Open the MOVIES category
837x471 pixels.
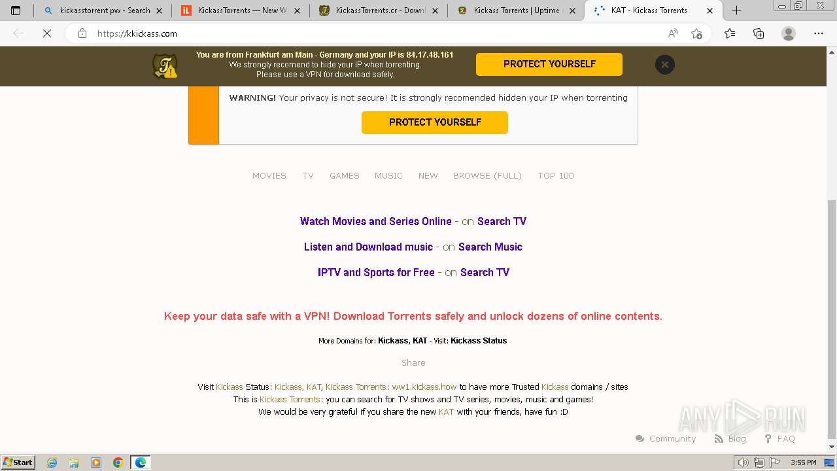tap(269, 175)
